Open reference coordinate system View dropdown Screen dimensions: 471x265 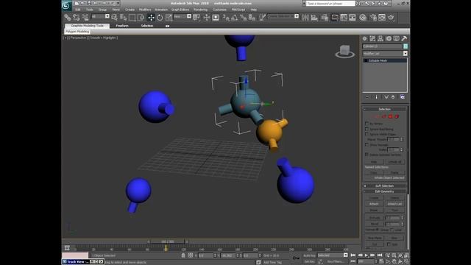tap(189, 16)
